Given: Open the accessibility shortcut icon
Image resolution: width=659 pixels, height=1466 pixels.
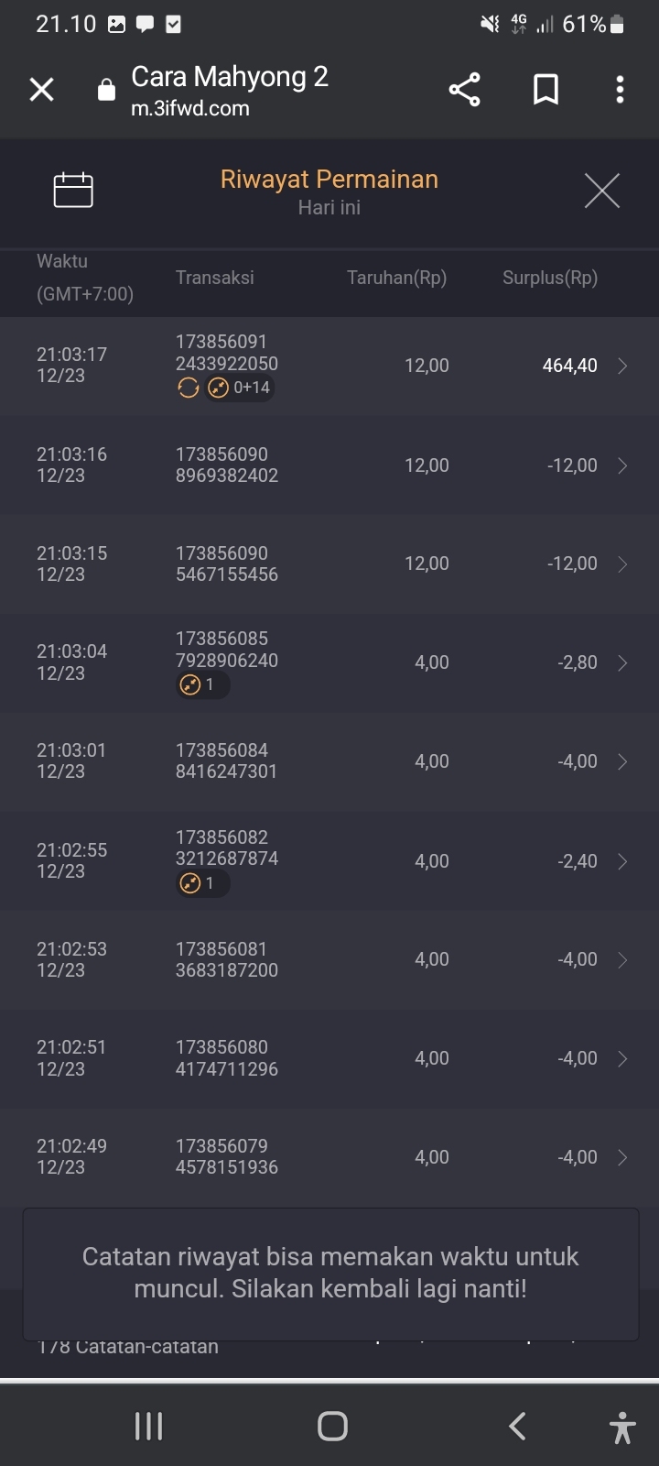Looking at the screenshot, I should 622,1427.
